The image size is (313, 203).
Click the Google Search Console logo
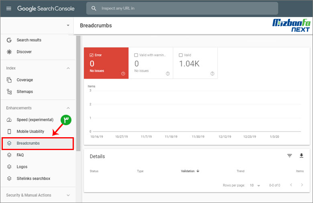(x=46, y=8)
